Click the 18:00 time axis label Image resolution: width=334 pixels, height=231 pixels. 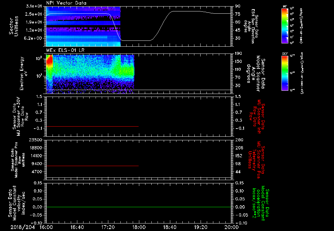point(139,227)
